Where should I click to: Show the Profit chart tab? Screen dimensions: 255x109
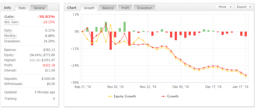click(125, 8)
